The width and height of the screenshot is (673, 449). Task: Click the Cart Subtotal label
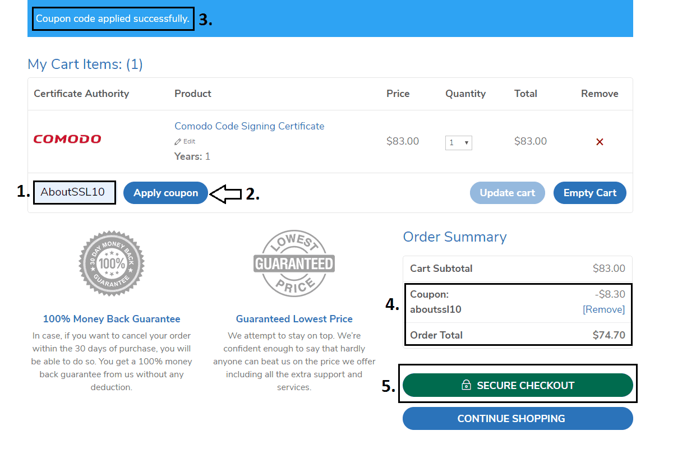[441, 269]
